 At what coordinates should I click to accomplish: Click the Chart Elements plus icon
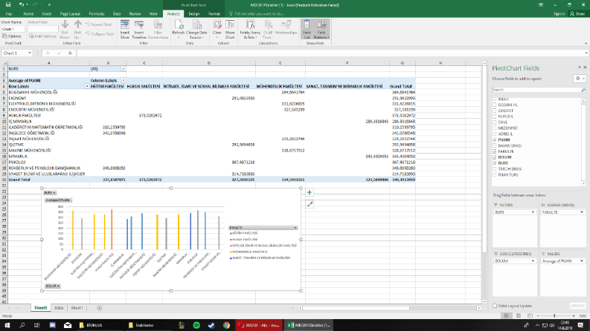click(x=310, y=192)
